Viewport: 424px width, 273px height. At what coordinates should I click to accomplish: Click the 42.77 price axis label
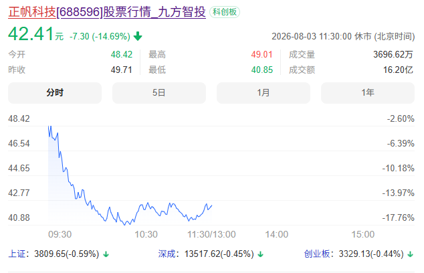pos(19,193)
